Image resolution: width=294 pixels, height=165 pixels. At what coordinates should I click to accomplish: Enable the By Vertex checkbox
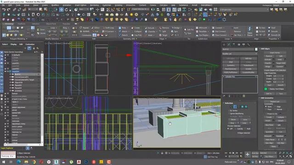[229, 110]
